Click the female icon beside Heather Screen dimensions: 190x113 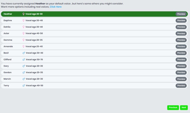(23, 14)
